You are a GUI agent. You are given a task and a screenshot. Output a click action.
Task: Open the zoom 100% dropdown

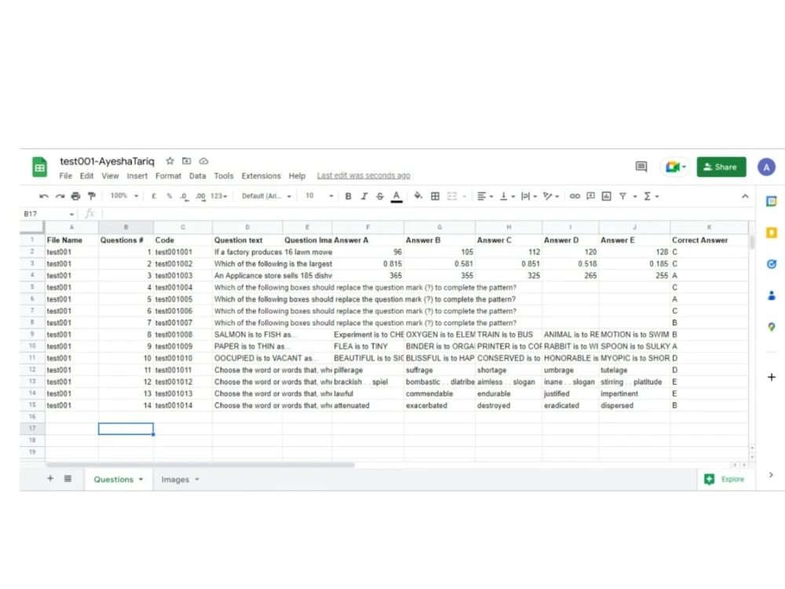[x=124, y=196]
